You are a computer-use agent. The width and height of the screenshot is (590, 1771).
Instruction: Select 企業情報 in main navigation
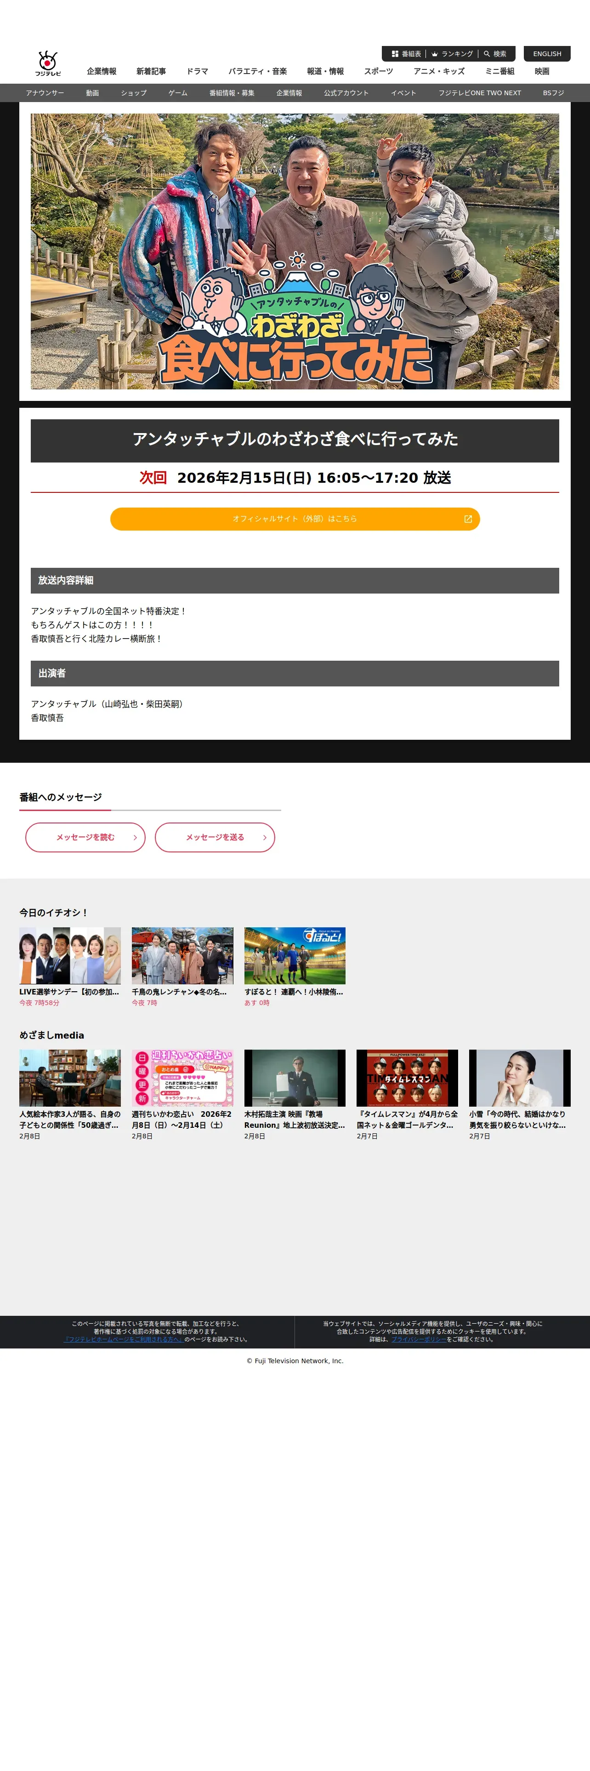pos(102,72)
